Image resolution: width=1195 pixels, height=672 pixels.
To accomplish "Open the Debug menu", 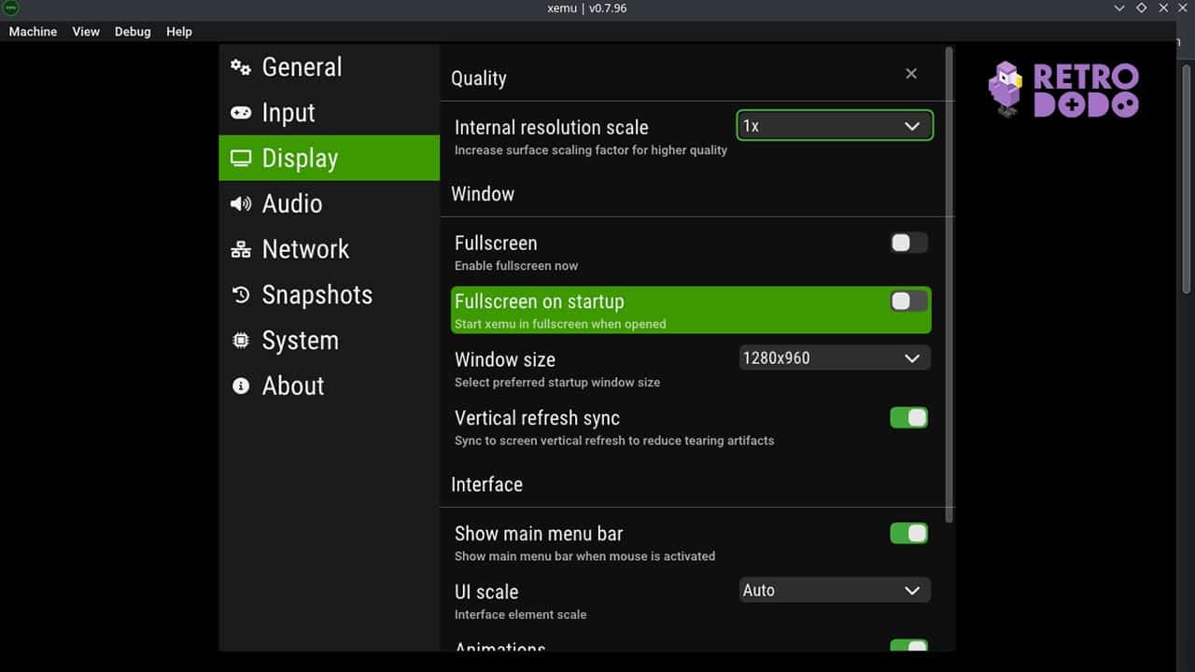I will (133, 31).
